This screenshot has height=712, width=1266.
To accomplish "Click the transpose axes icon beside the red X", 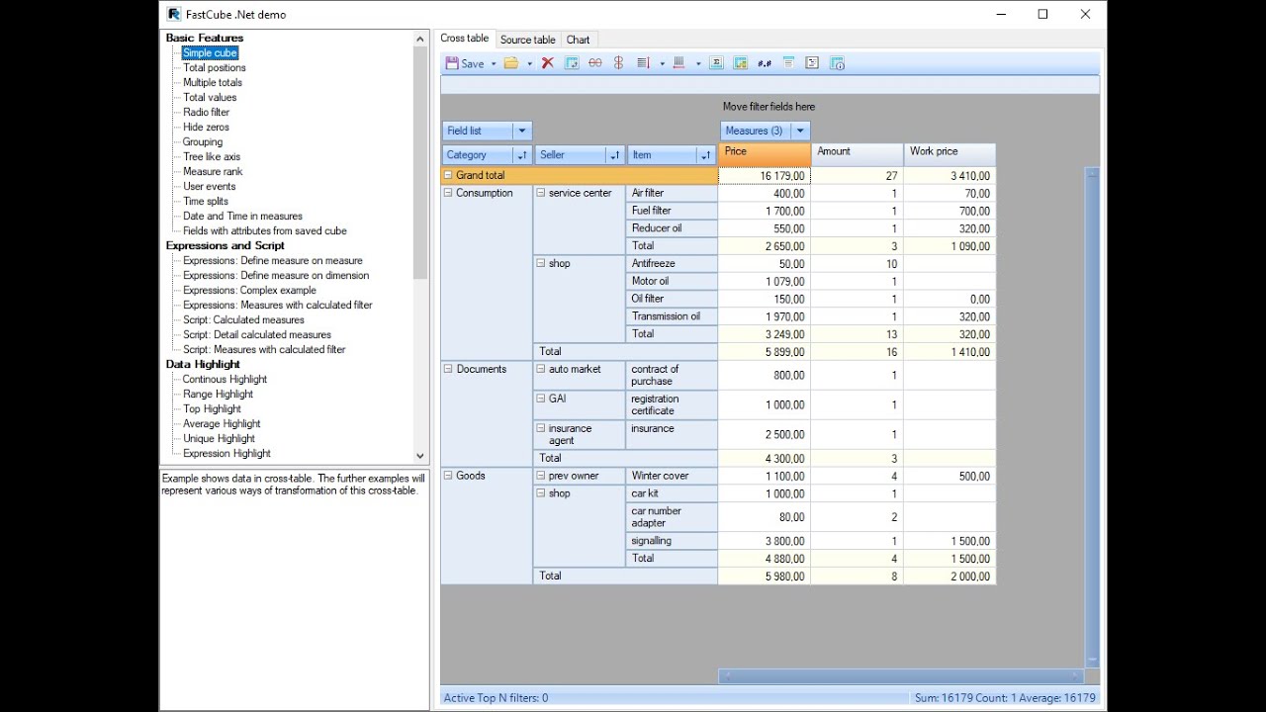I will coord(571,63).
